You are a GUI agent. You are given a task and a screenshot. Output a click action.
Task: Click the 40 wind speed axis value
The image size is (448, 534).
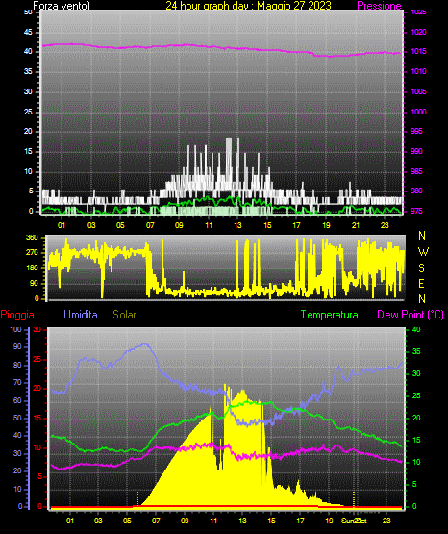pos(28,52)
